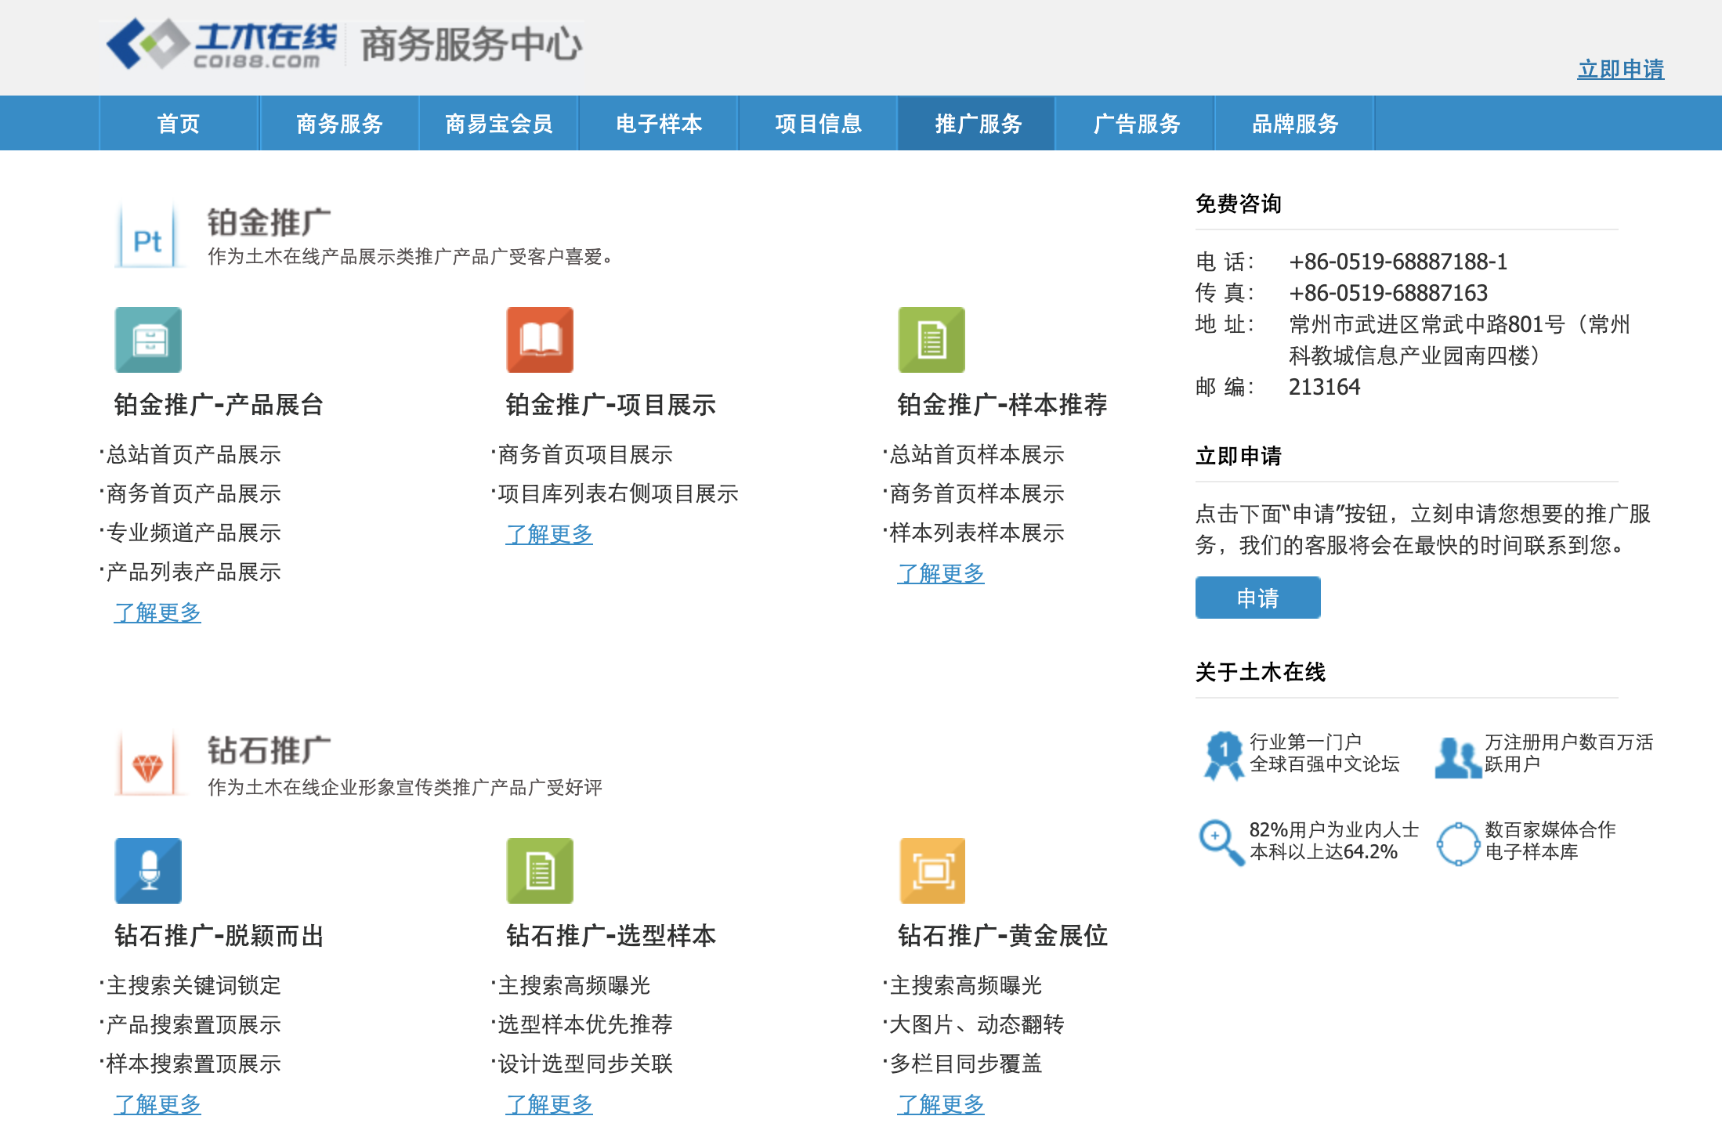Switch to the 项目信息 tab

tap(818, 124)
